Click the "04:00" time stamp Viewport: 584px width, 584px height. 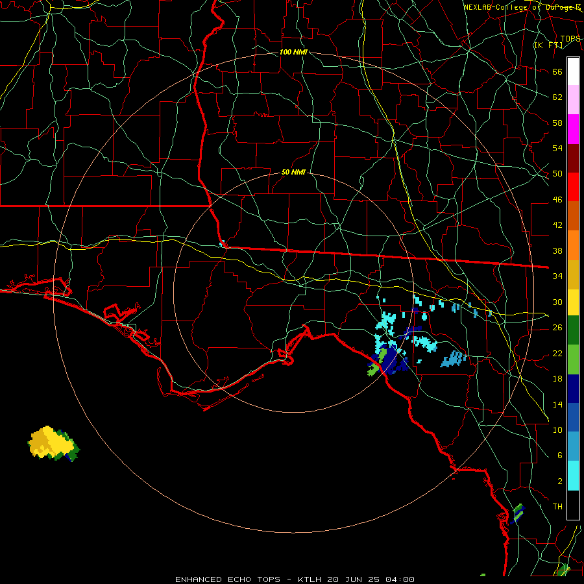click(x=400, y=579)
